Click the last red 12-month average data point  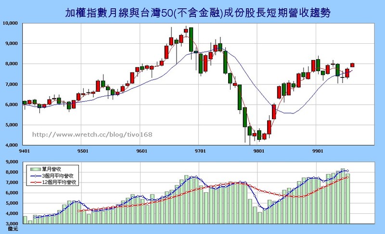(347, 177)
